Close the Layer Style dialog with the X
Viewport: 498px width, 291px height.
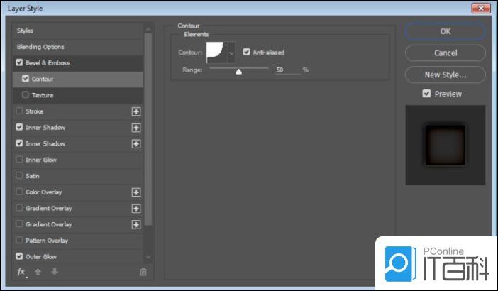[481, 8]
